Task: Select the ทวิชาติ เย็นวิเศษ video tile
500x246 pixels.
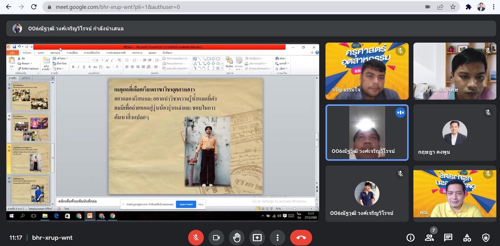Action: [x=455, y=71]
